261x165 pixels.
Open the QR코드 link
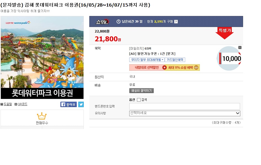pos(22,104)
